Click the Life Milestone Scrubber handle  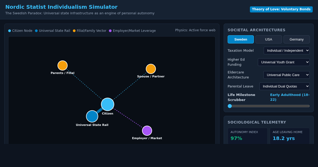[230, 106]
